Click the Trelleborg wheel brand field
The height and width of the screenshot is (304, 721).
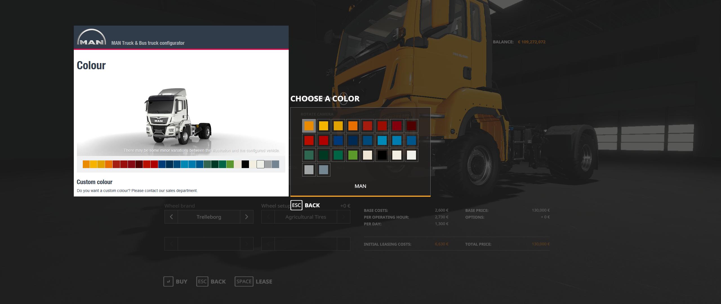tap(209, 217)
